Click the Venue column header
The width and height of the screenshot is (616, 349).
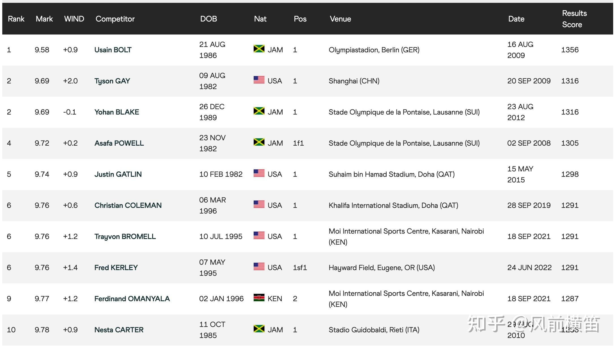coord(340,19)
